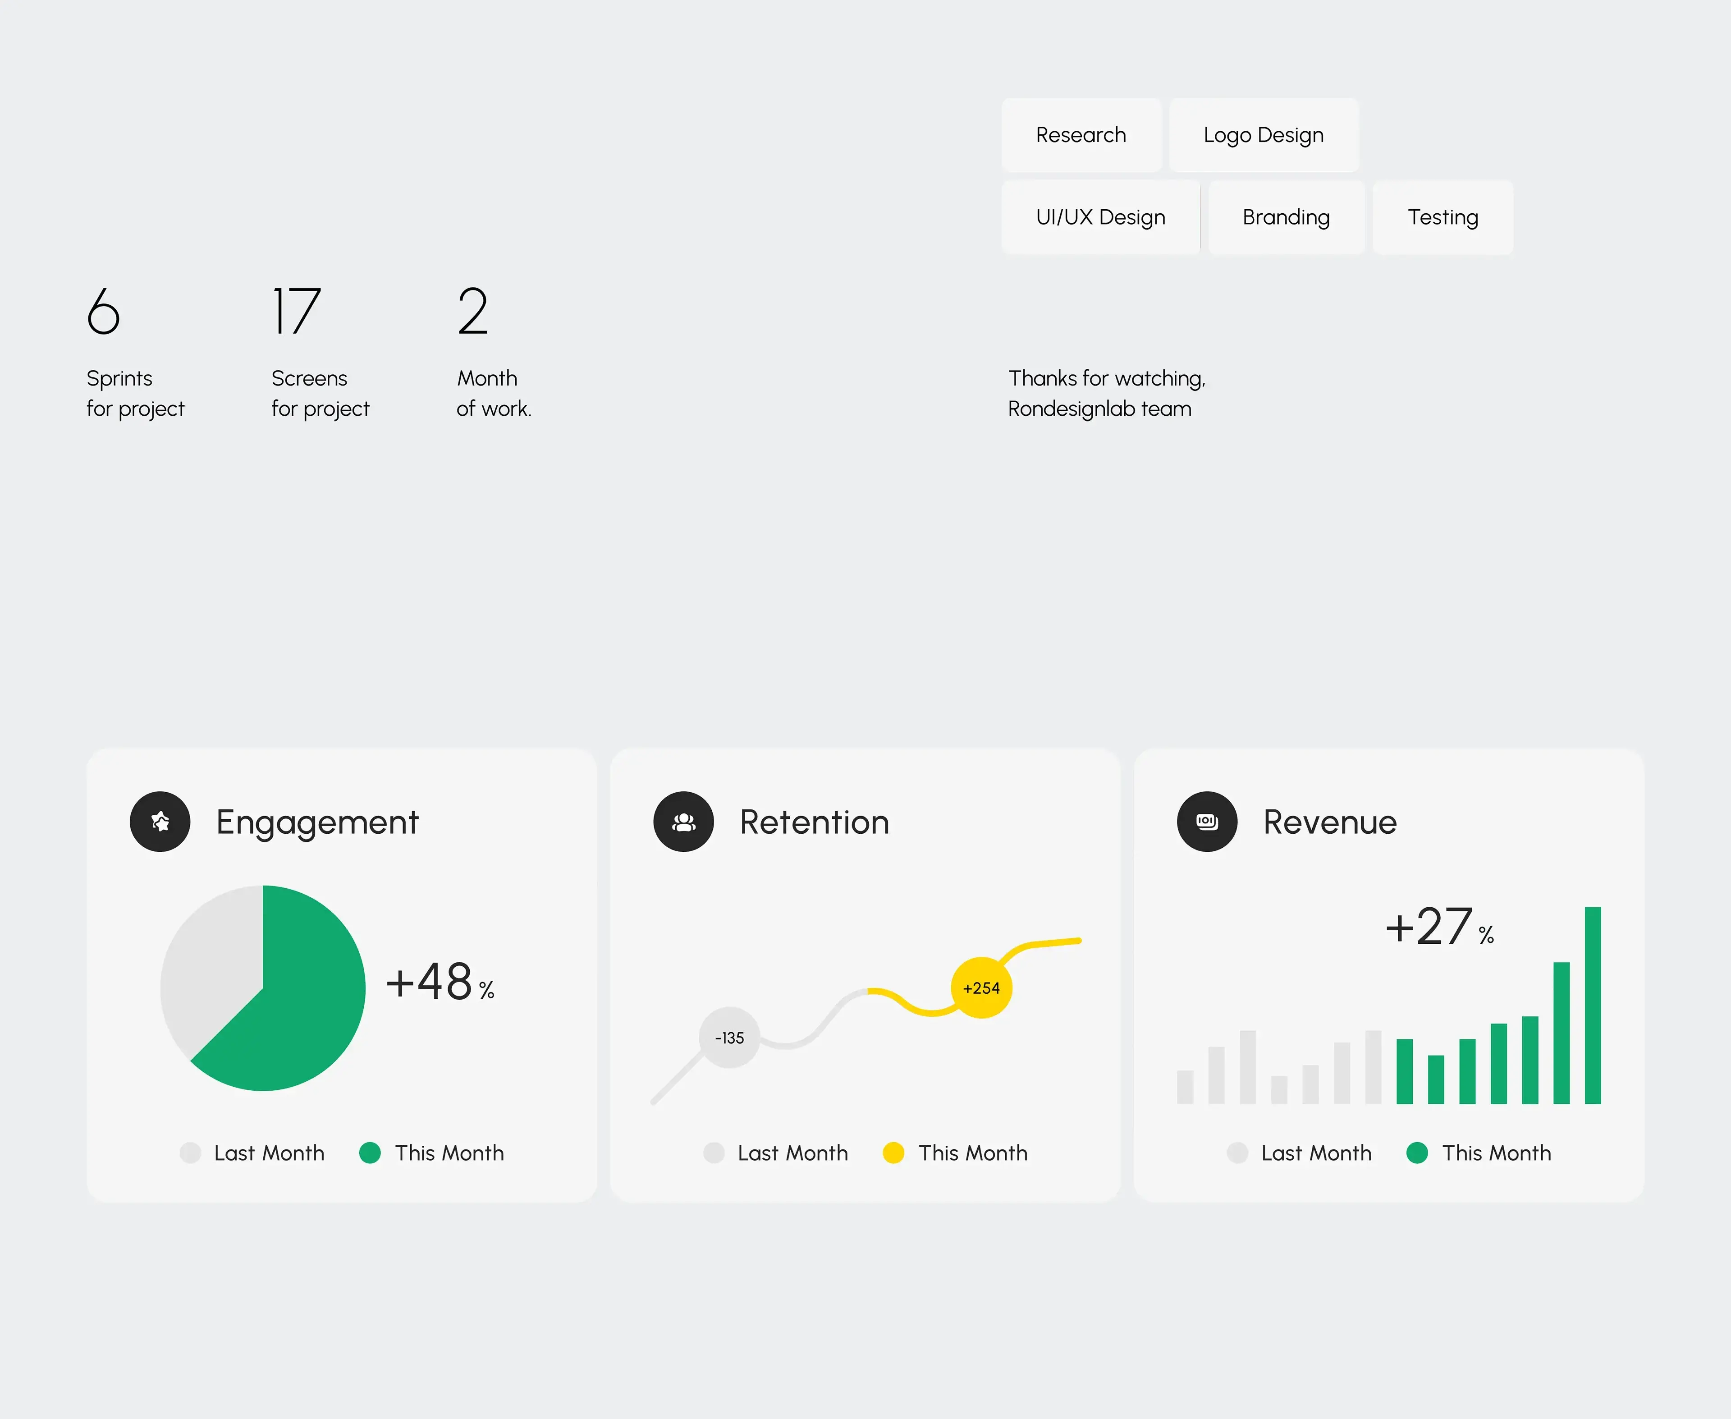This screenshot has height=1419, width=1731.
Task: Click the "Engagement" card title
Action: pyautogui.click(x=317, y=822)
